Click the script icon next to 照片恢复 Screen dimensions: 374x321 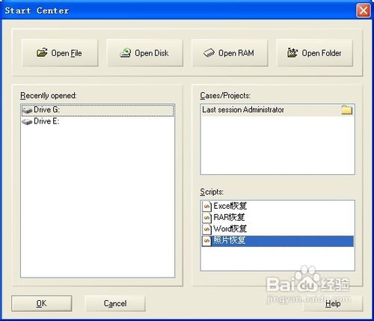(206, 241)
